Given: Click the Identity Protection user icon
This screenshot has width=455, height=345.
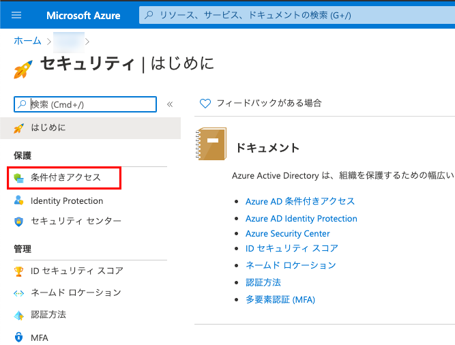Looking at the screenshot, I should 18,200.
